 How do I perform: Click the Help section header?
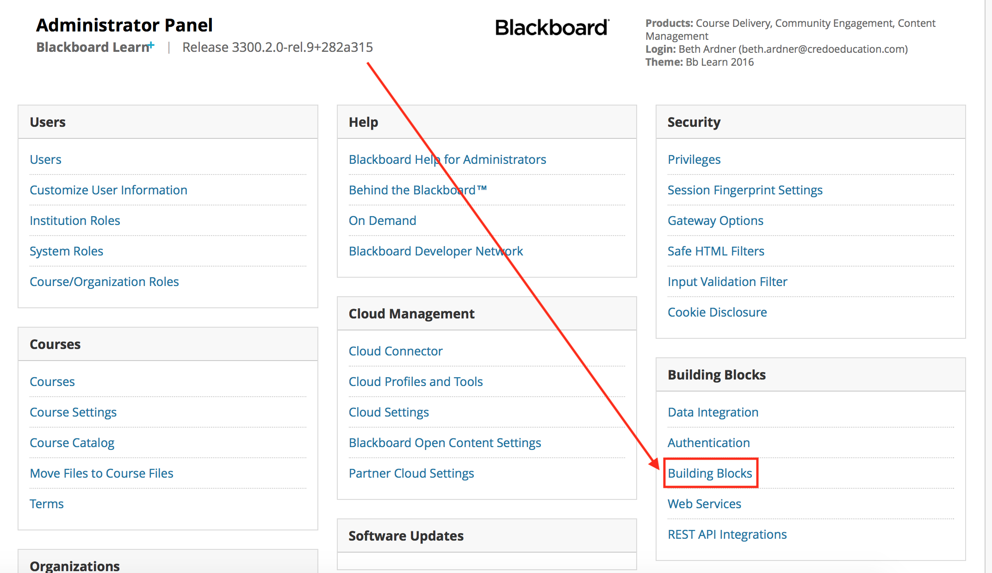pos(487,122)
